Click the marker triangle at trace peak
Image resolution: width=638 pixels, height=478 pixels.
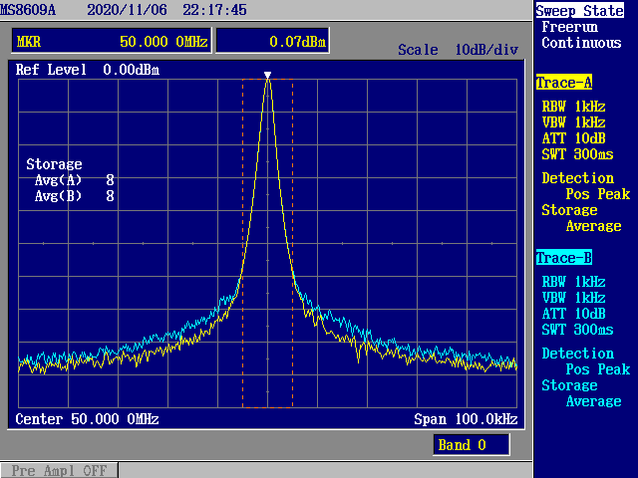click(x=267, y=76)
